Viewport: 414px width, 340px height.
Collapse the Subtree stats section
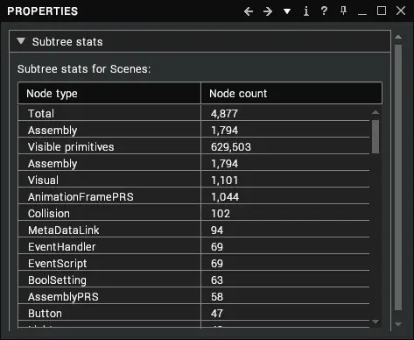coord(21,41)
